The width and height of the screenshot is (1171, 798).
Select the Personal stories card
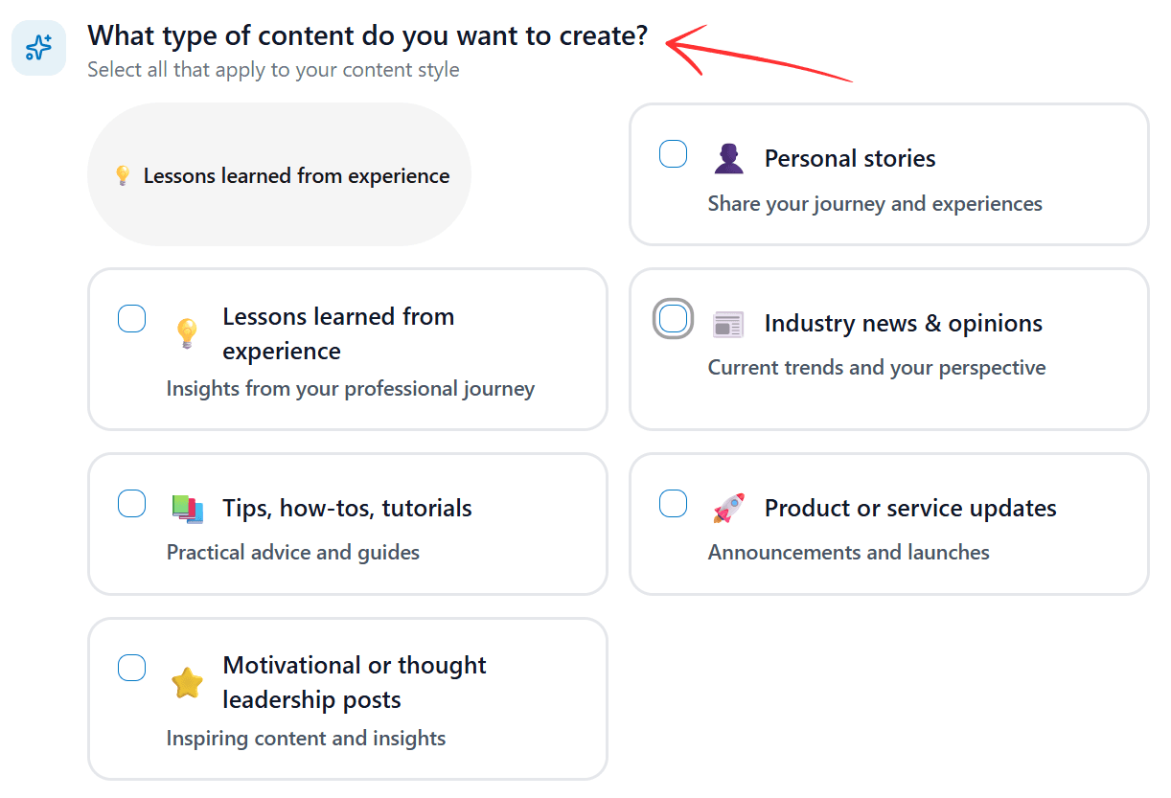[x=887, y=175]
